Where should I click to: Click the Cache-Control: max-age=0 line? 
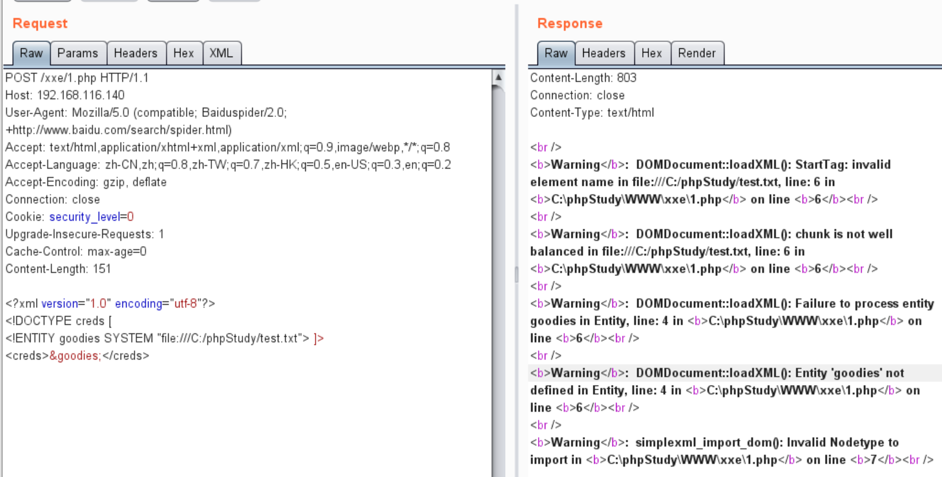(76, 252)
